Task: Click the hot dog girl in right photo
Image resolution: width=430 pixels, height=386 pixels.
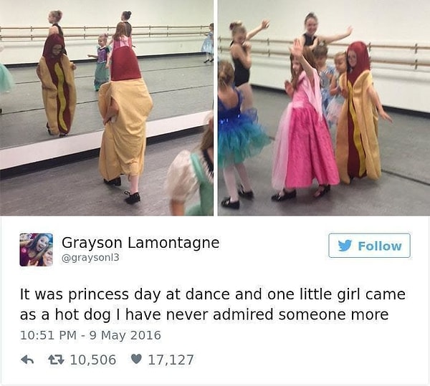Action: [360, 114]
